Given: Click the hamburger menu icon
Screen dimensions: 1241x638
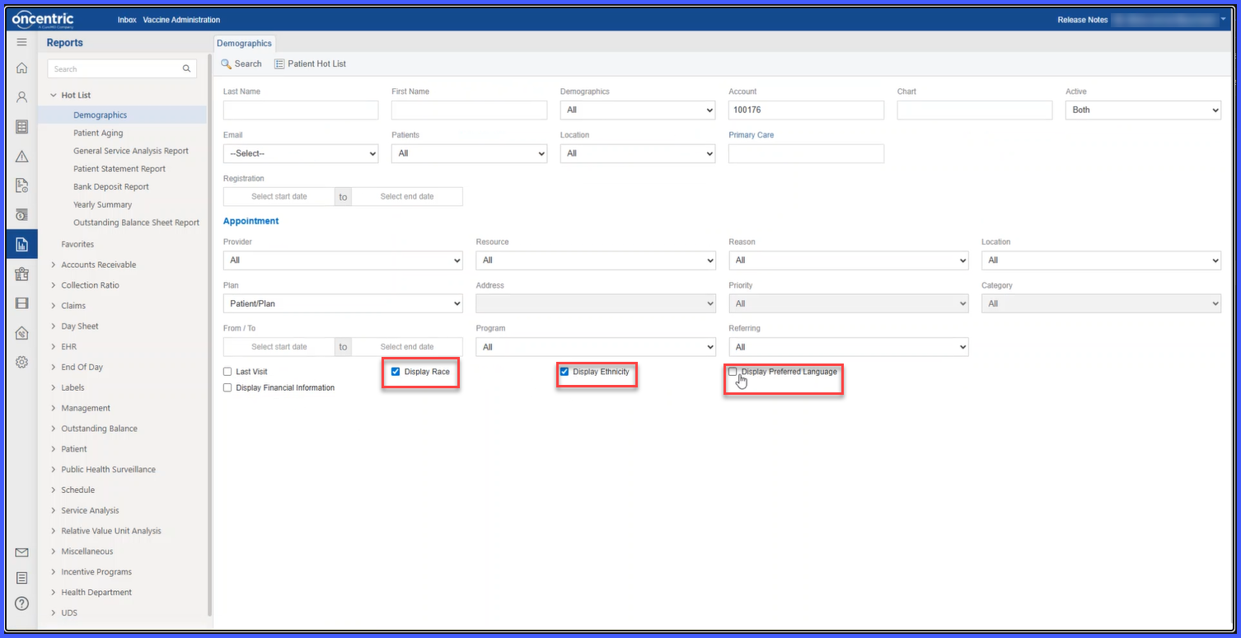Looking at the screenshot, I should pyautogui.click(x=22, y=42).
